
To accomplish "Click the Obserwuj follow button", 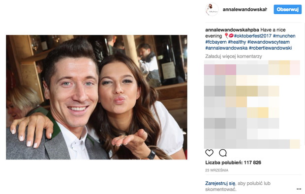I will 287,9.
